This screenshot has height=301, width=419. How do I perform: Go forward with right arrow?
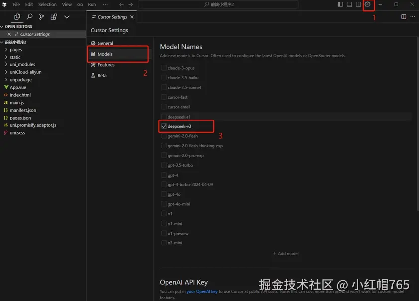click(130, 4)
